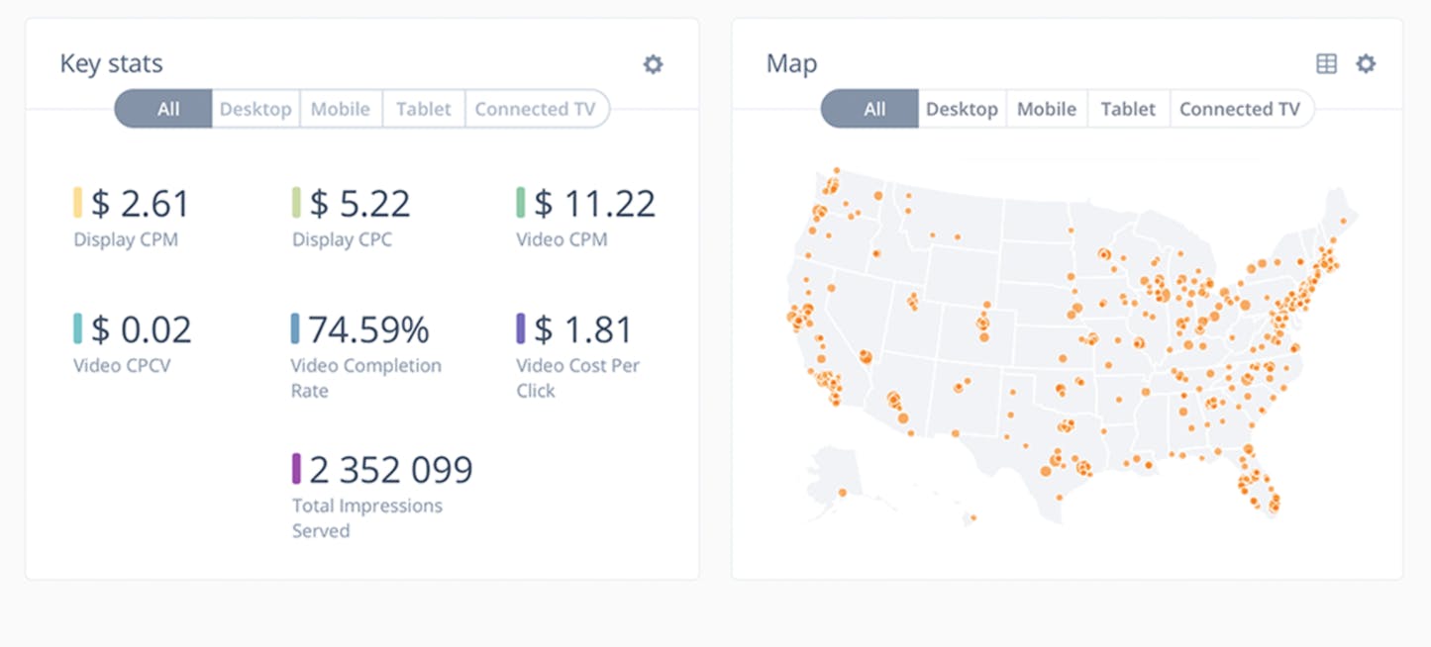The height and width of the screenshot is (647, 1431).
Task: Select Connected TV tab in Key stats
Action: 536,109
